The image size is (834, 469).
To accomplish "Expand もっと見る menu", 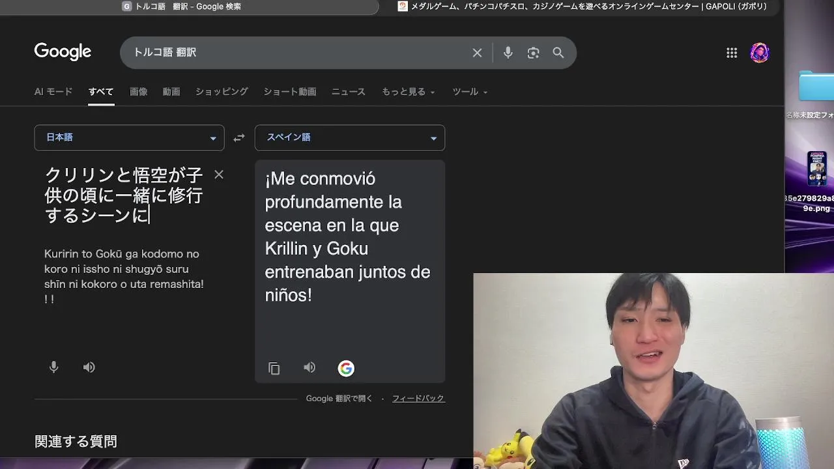I will click(x=408, y=92).
